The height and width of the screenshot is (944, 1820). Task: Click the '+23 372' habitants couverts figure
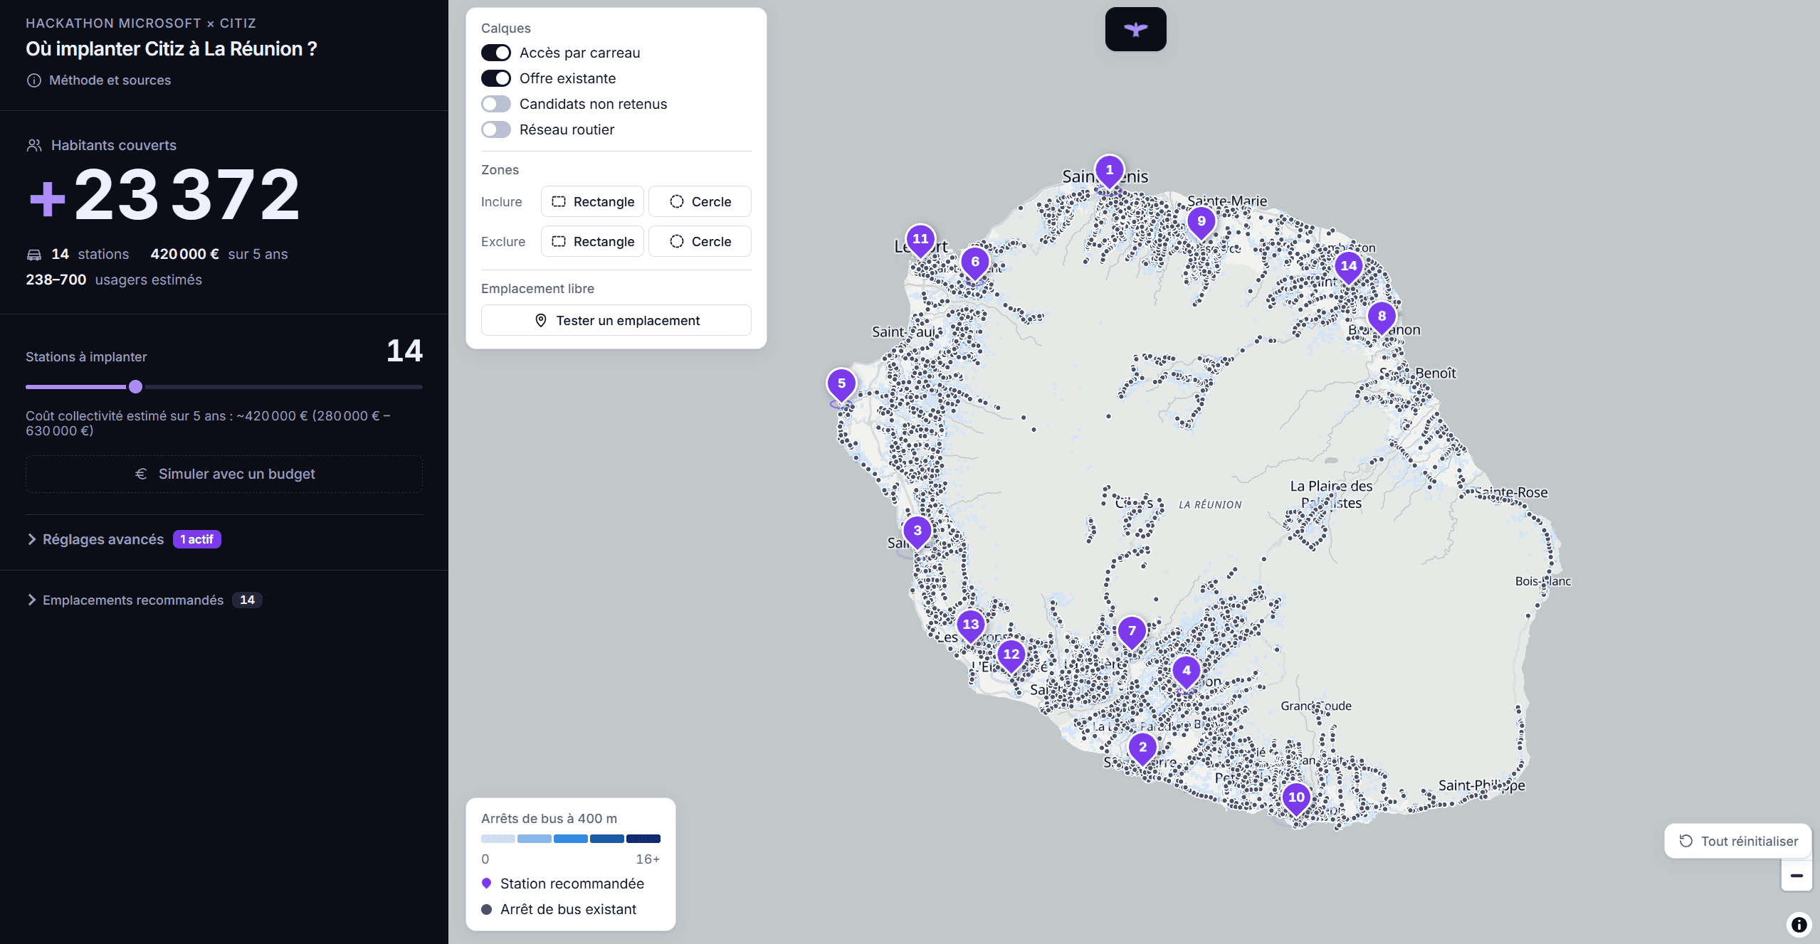[165, 195]
